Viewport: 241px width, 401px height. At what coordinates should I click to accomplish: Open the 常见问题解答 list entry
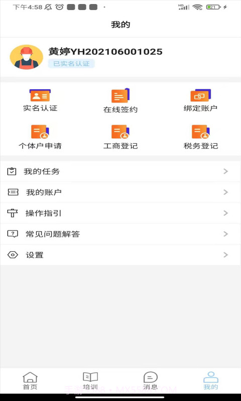[120, 234]
